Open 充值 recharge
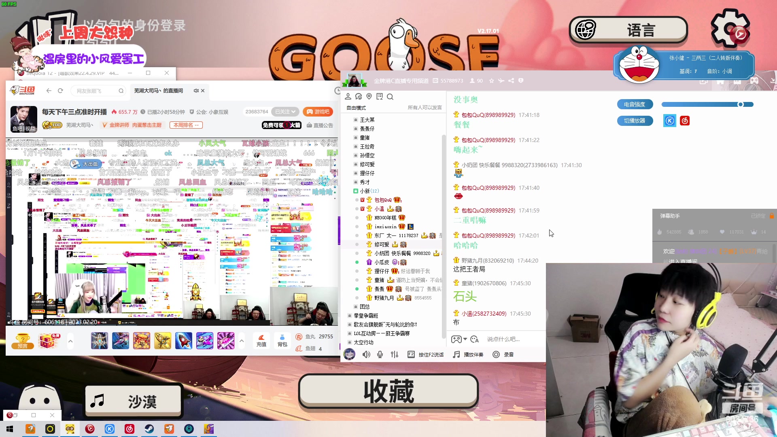The width and height of the screenshot is (777, 437). pyautogui.click(x=261, y=341)
